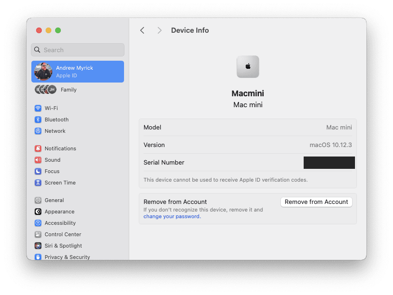
Task: Click the yellow minimize window button
Action: [x=48, y=30]
